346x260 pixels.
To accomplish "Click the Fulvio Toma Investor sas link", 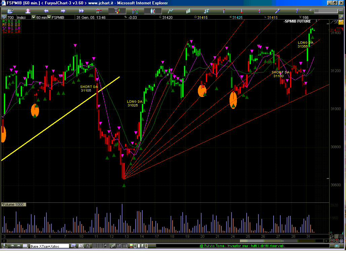I will point(242,246).
